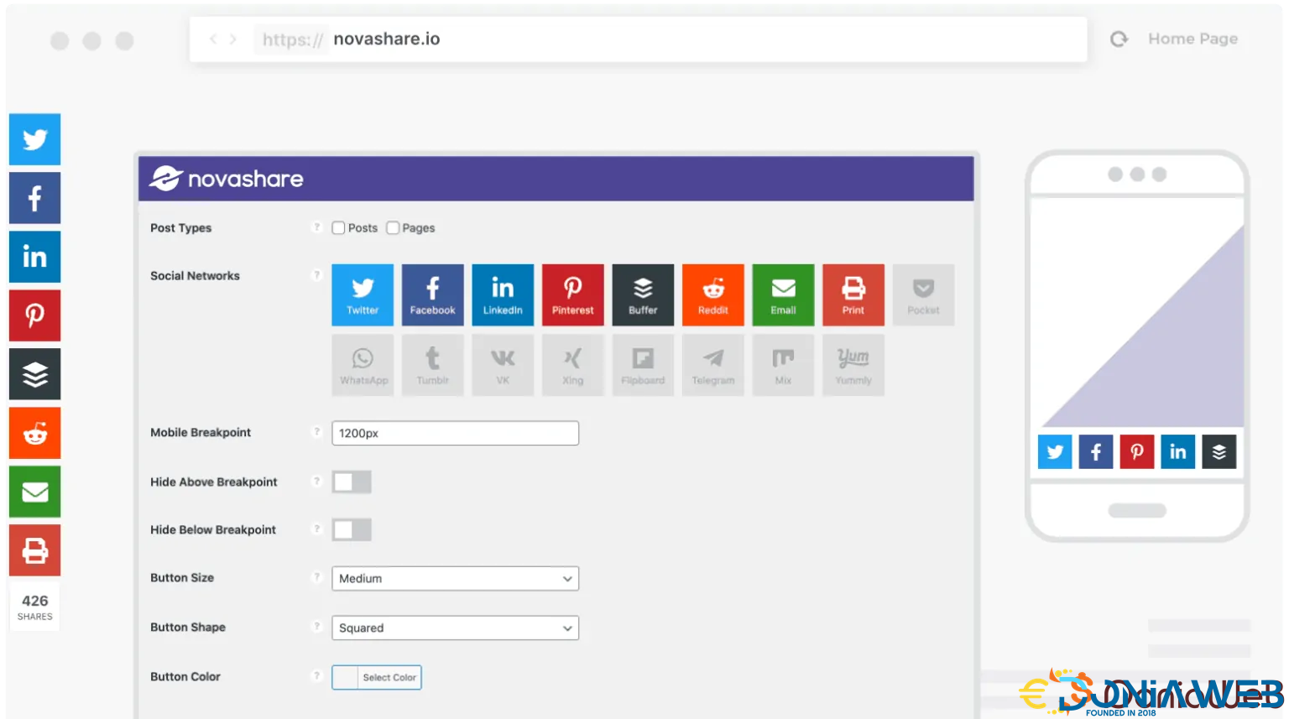
Task: Tap Pinterest button in phone preview
Action: (x=1137, y=452)
